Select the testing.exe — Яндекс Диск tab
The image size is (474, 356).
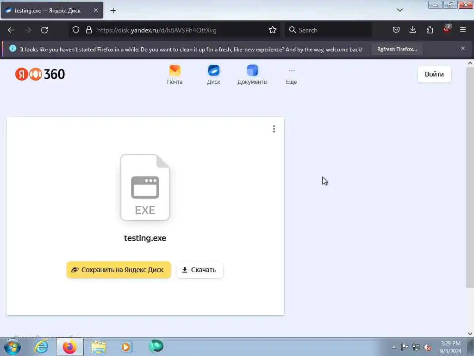coord(52,10)
